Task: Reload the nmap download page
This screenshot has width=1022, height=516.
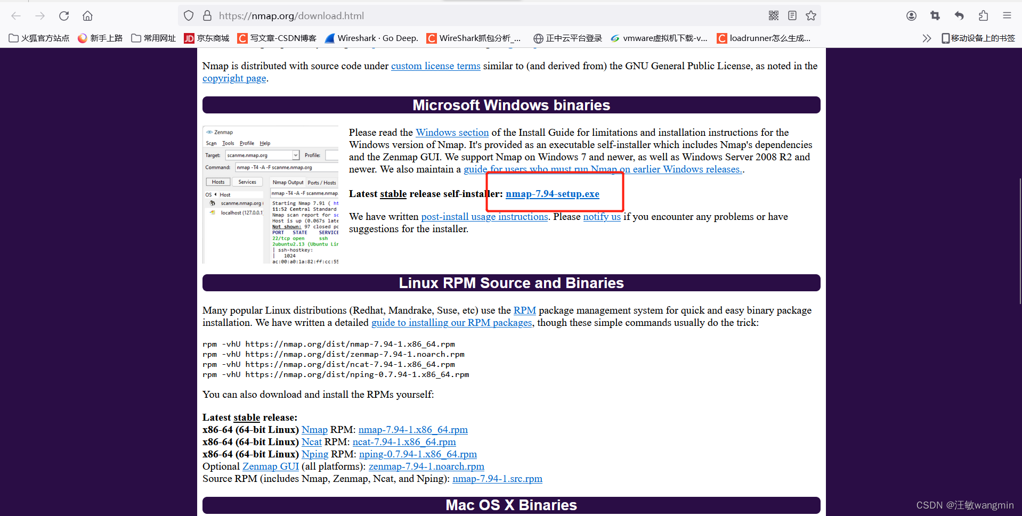Action: tap(64, 16)
